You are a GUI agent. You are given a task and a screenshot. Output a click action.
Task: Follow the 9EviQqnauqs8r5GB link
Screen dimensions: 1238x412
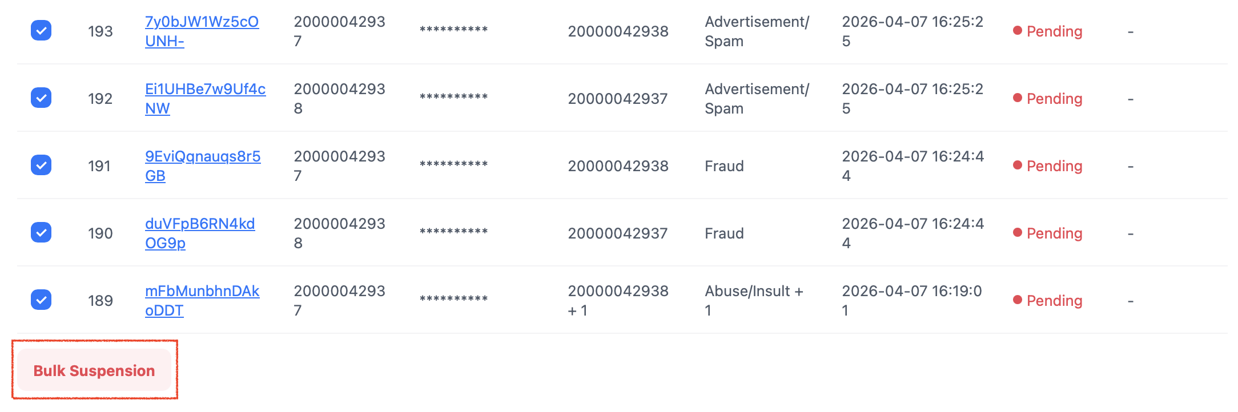(203, 157)
